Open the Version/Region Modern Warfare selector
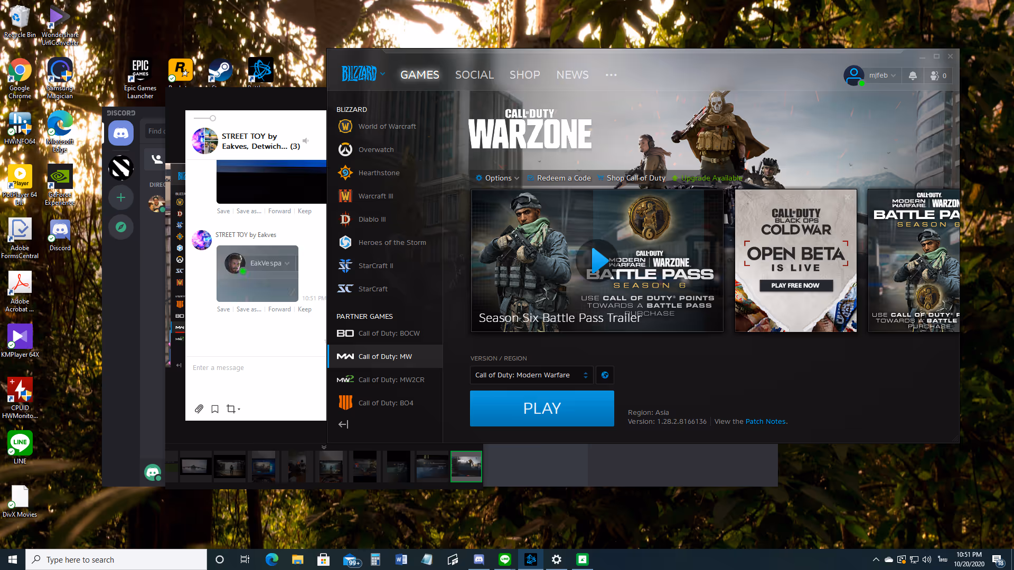The height and width of the screenshot is (570, 1014). pos(531,375)
